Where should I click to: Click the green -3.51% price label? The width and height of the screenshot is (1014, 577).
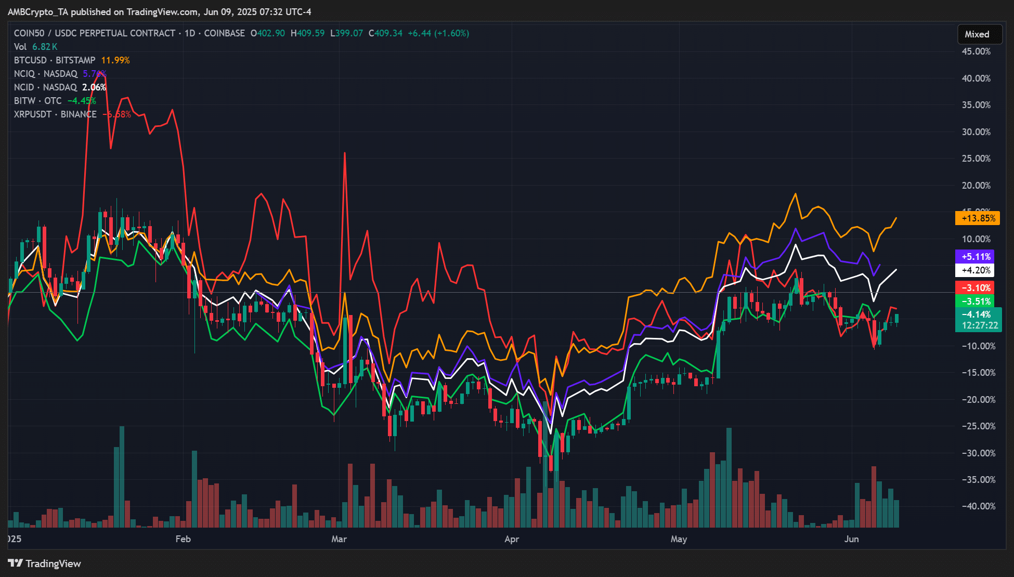point(975,301)
